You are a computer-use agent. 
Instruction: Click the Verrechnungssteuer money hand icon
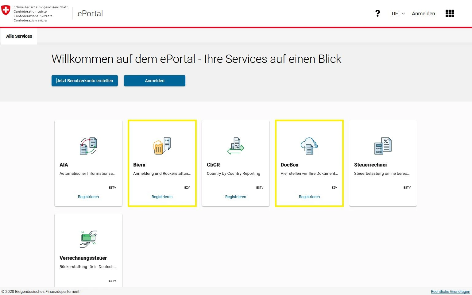click(x=88, y=239)
